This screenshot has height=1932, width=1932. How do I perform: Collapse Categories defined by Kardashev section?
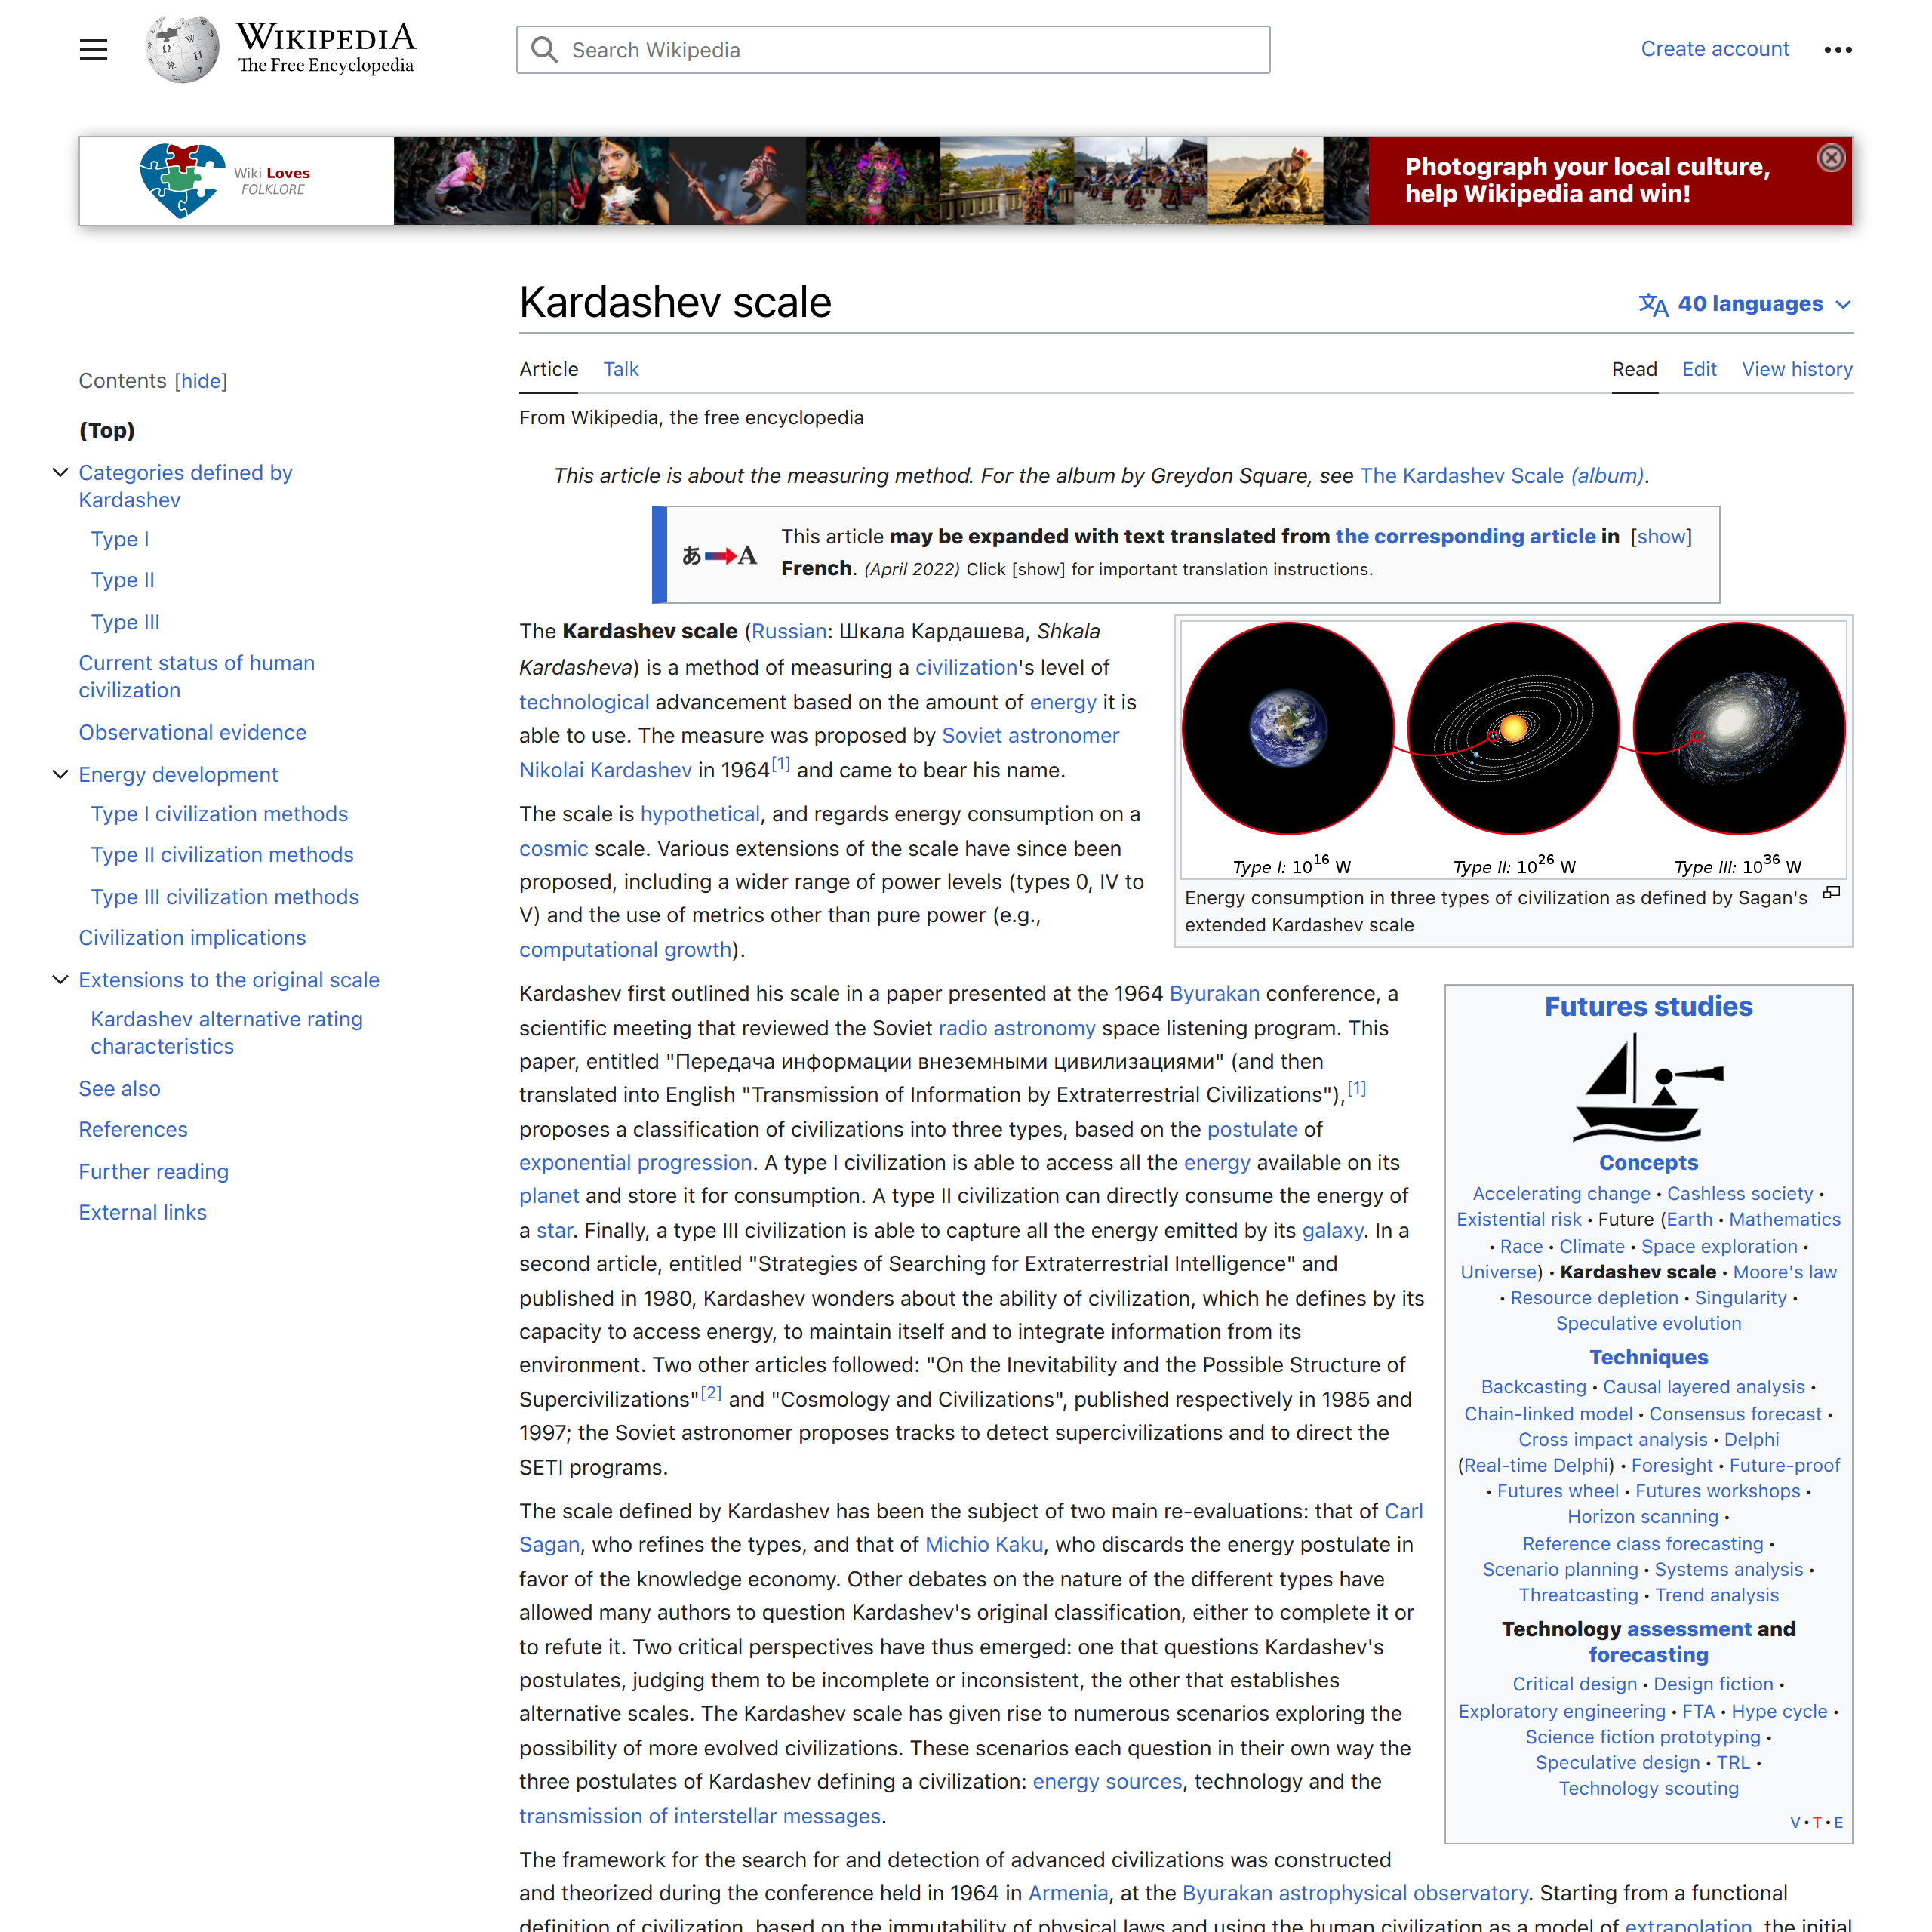point(60,472)
